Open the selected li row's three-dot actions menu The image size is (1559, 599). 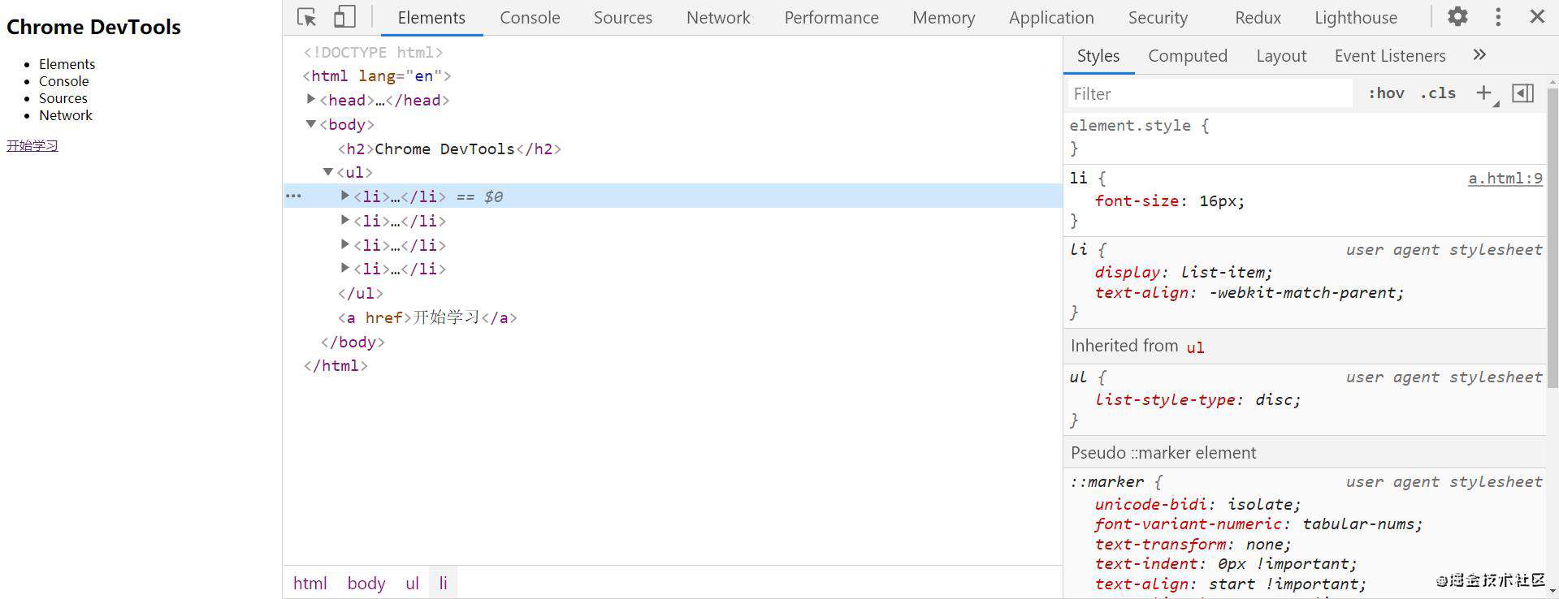pyautogui.click(x=293, y=196)
